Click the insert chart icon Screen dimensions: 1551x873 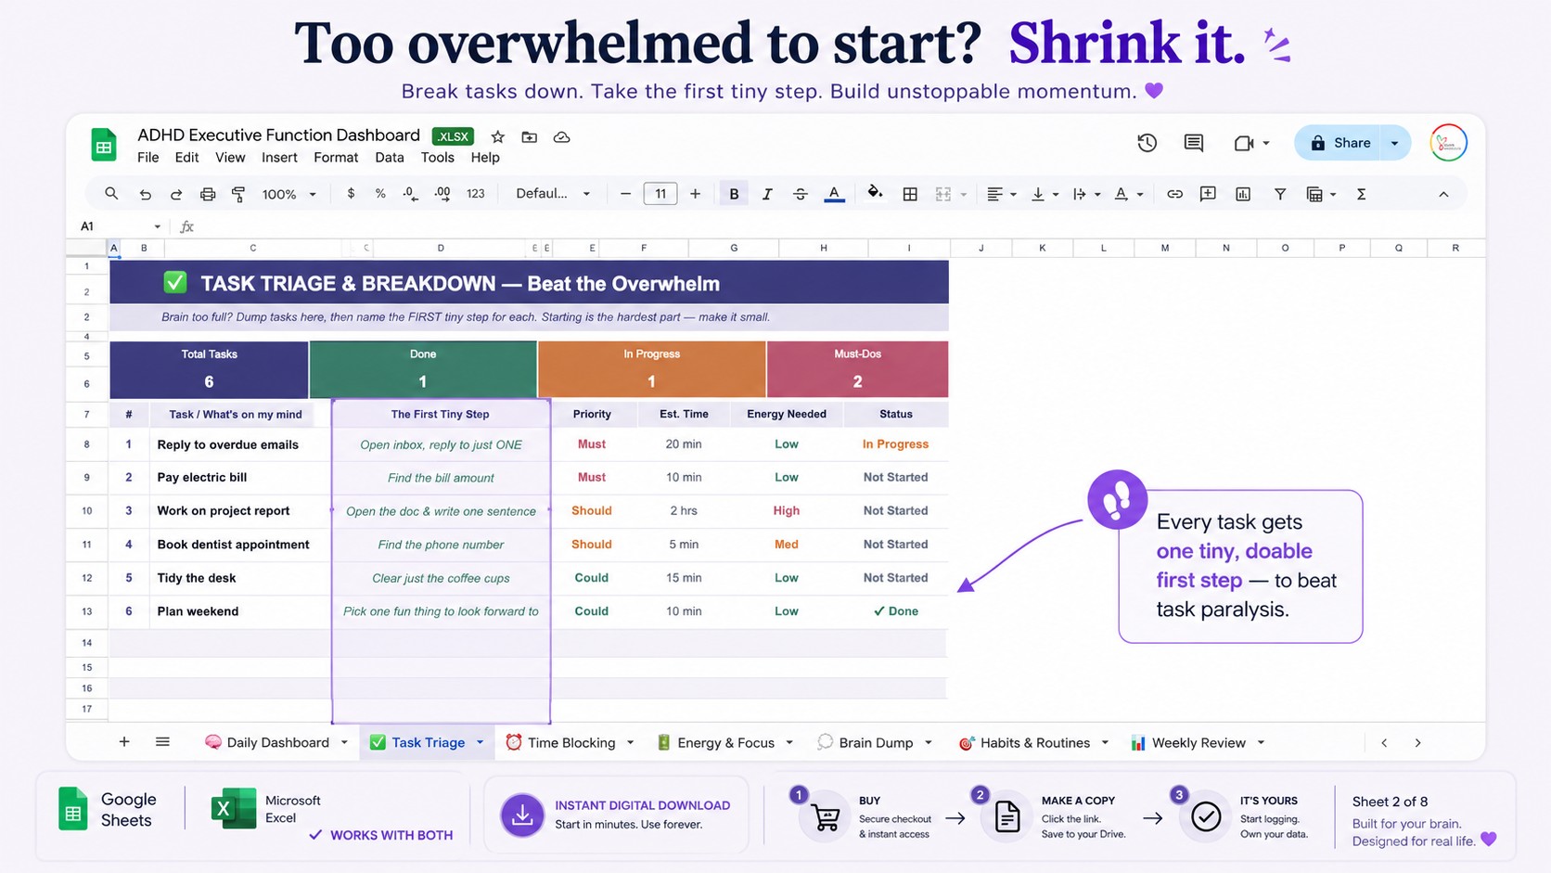(1243, 194)
